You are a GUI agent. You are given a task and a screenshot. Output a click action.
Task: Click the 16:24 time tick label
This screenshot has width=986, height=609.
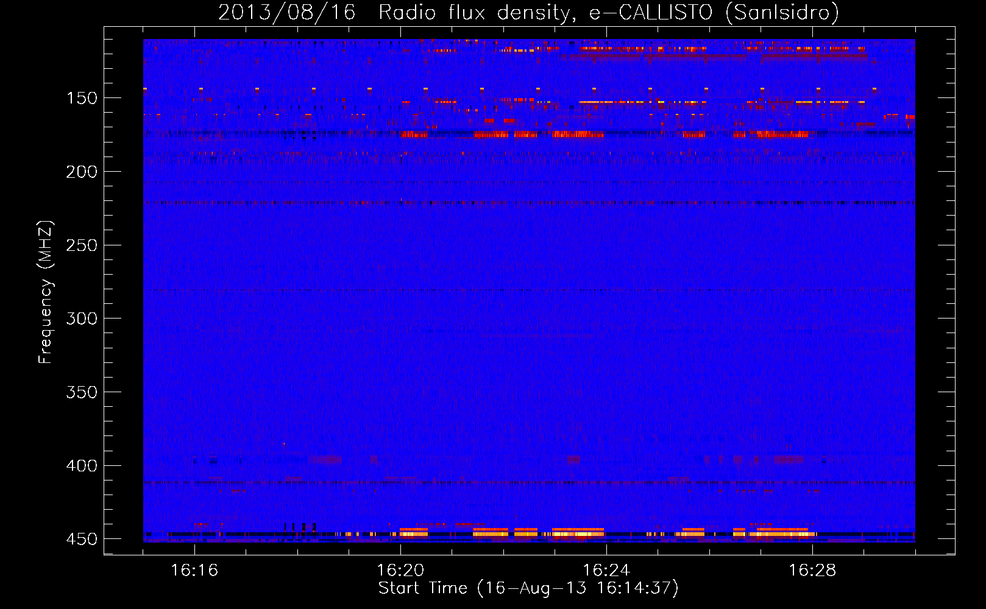click(606, 571)
